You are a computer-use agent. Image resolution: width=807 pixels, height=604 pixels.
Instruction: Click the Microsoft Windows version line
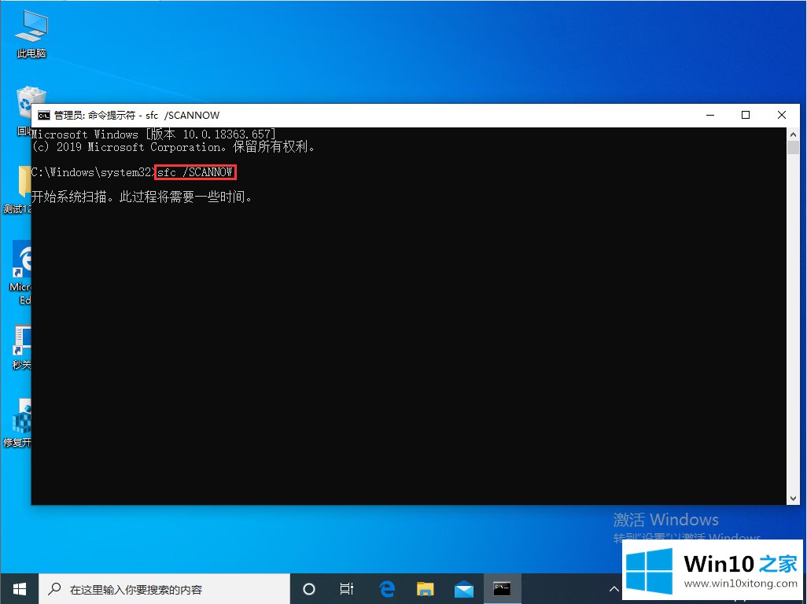pyautogui.click(x=154, y=134)
